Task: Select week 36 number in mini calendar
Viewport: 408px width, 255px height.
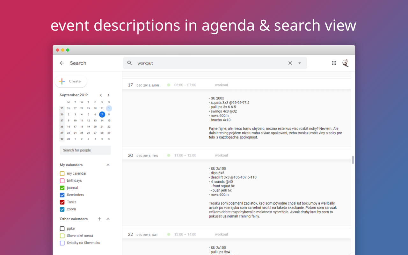Action: [62, 114]
